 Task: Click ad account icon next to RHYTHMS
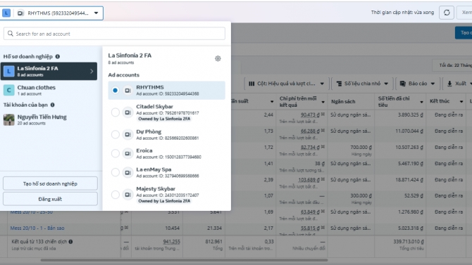[x=128, y=90]
